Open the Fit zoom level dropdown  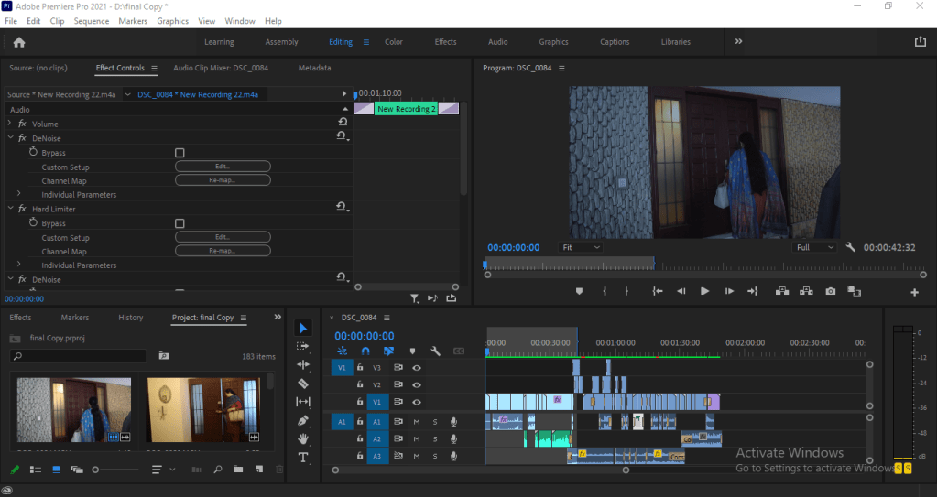click(x=581, y=247)
